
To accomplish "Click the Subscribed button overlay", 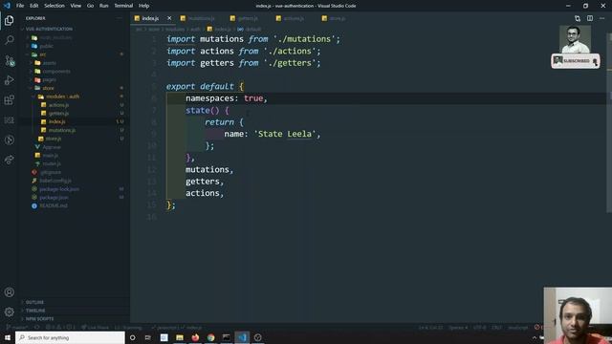I will point(576,61).
